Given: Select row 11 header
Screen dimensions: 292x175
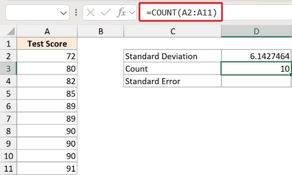Looking at the screenshot, I should [x=8, y=169].
